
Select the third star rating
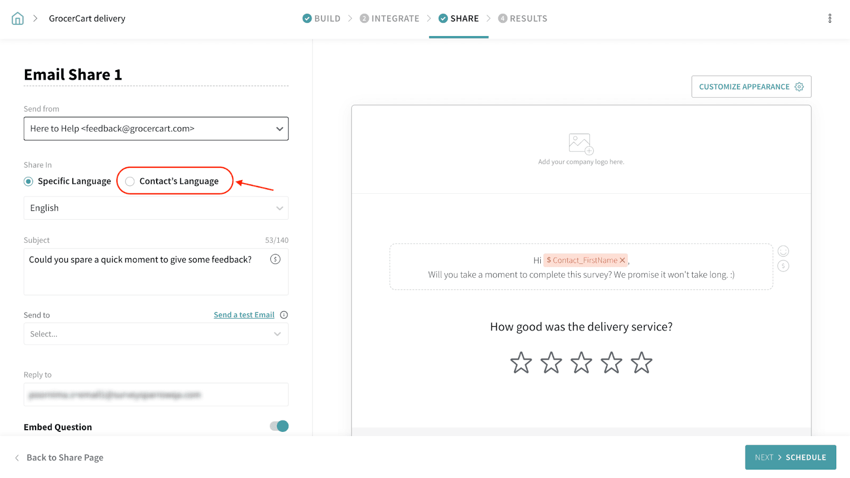581,363
